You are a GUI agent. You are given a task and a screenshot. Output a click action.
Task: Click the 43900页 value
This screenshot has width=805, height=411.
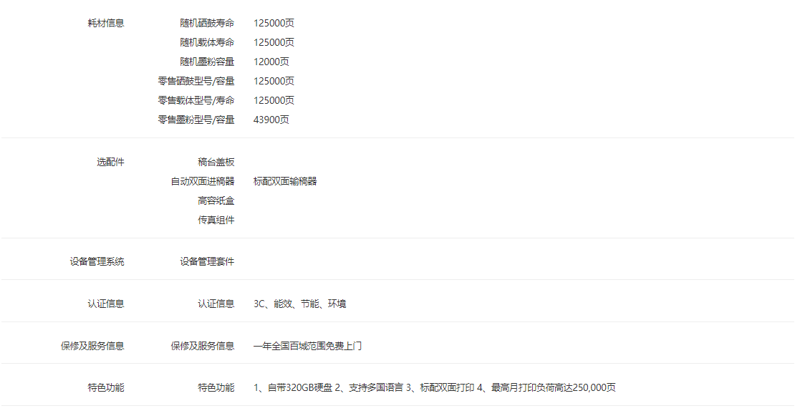tap(271, 120)
